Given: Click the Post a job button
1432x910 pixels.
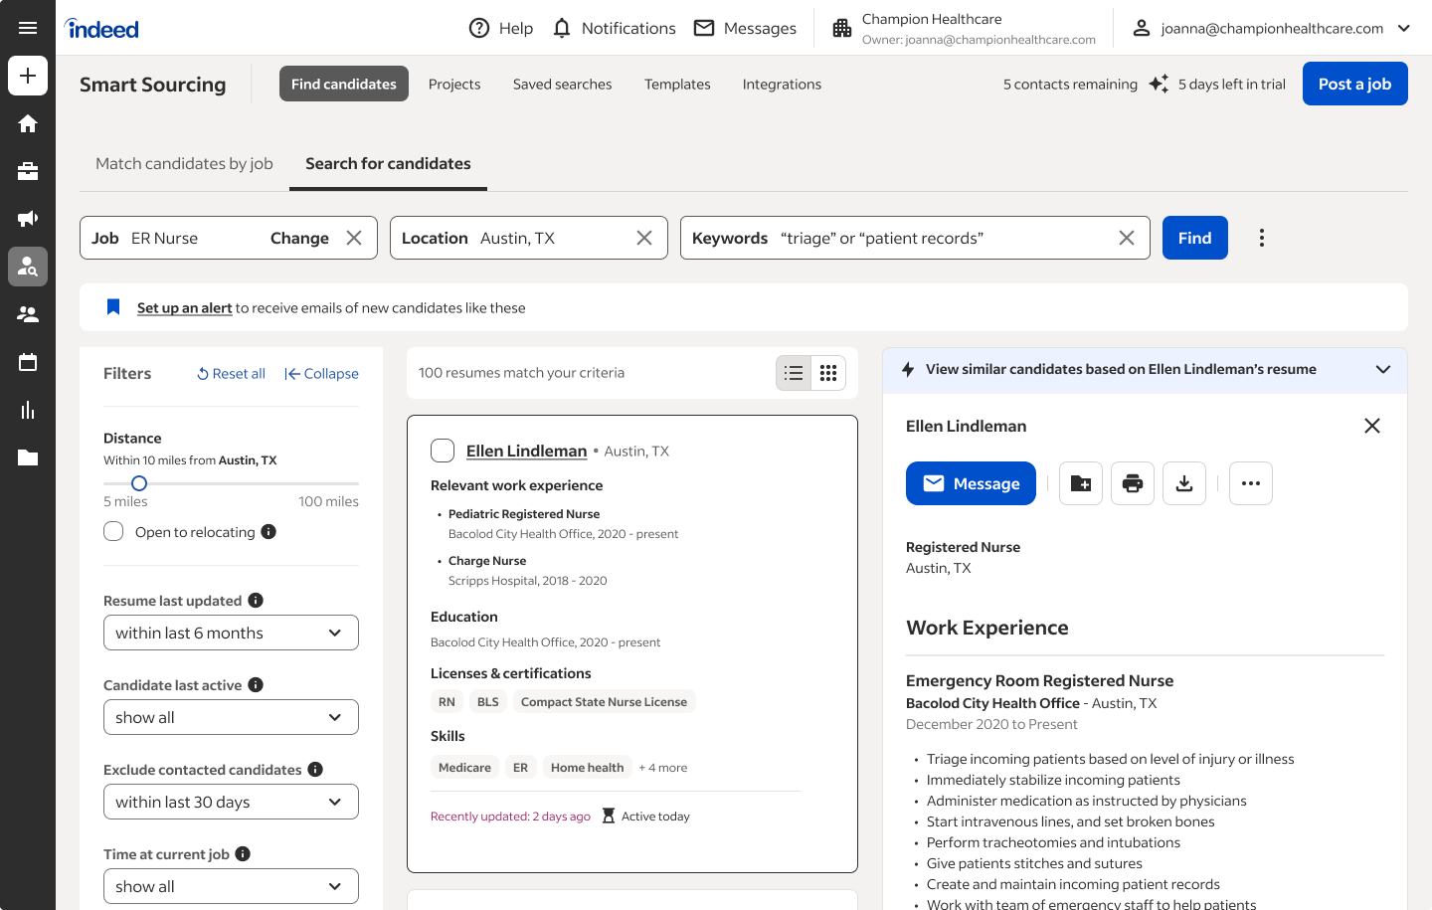Looking at the screenshot, I should click(x=1355, y=85).
